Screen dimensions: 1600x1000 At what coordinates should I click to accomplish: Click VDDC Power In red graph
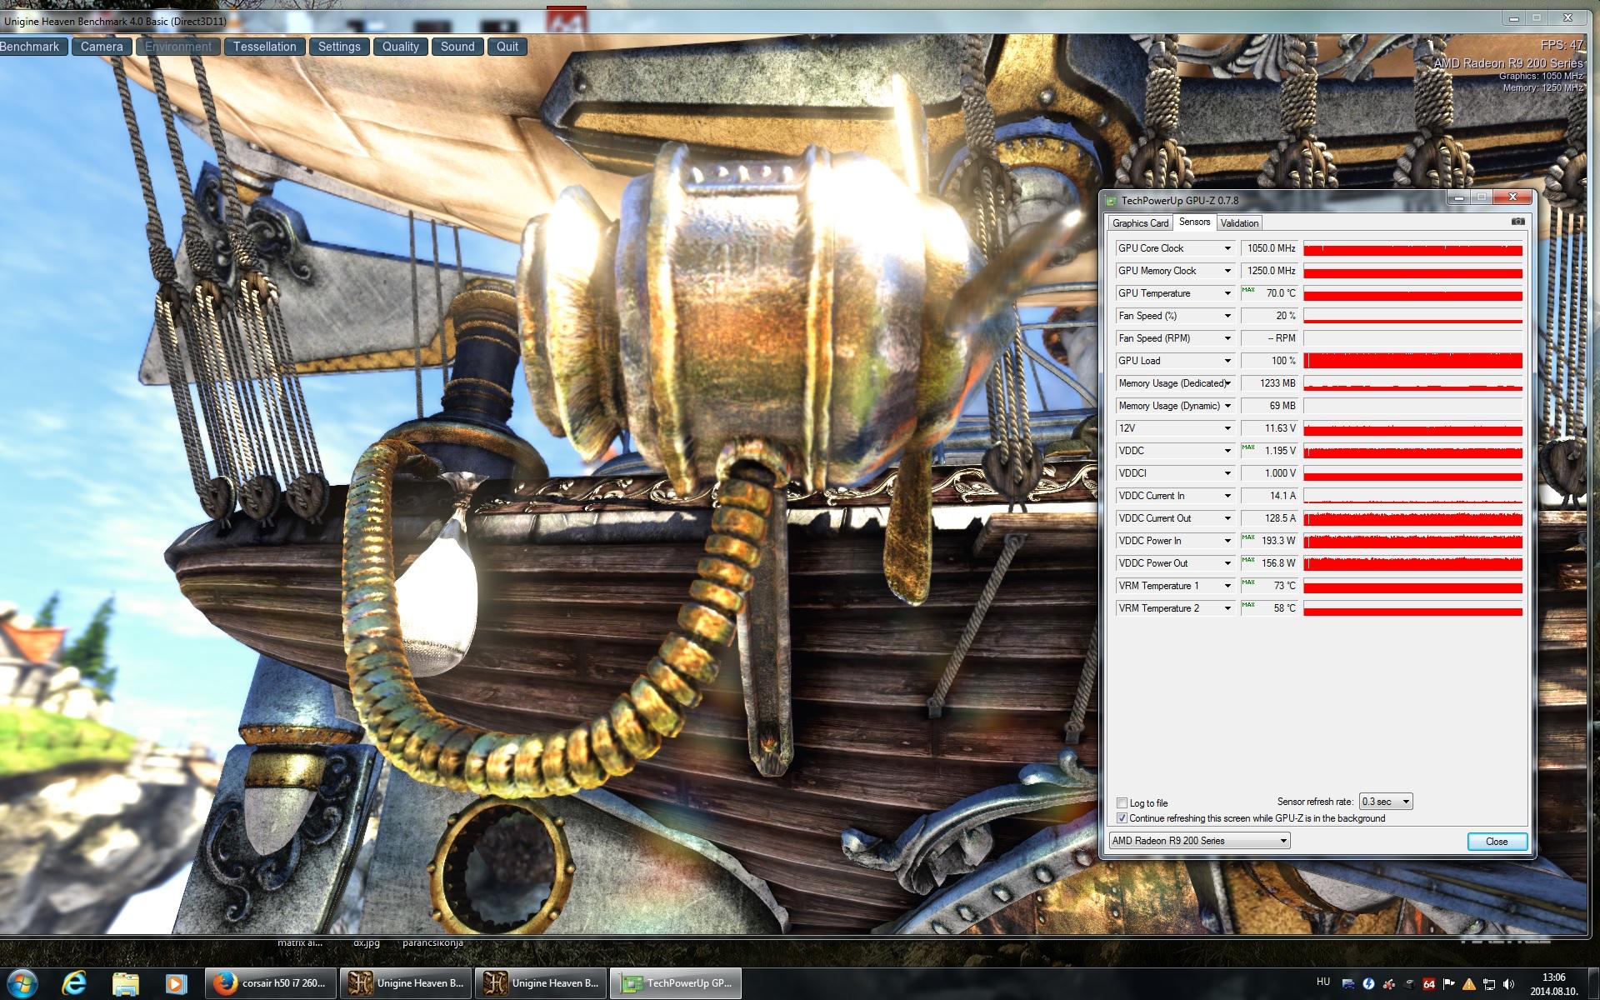click(x=1412, y=541)
